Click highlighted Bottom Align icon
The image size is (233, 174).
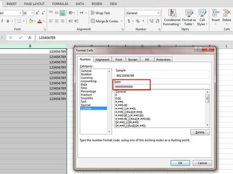click(62, 13)
